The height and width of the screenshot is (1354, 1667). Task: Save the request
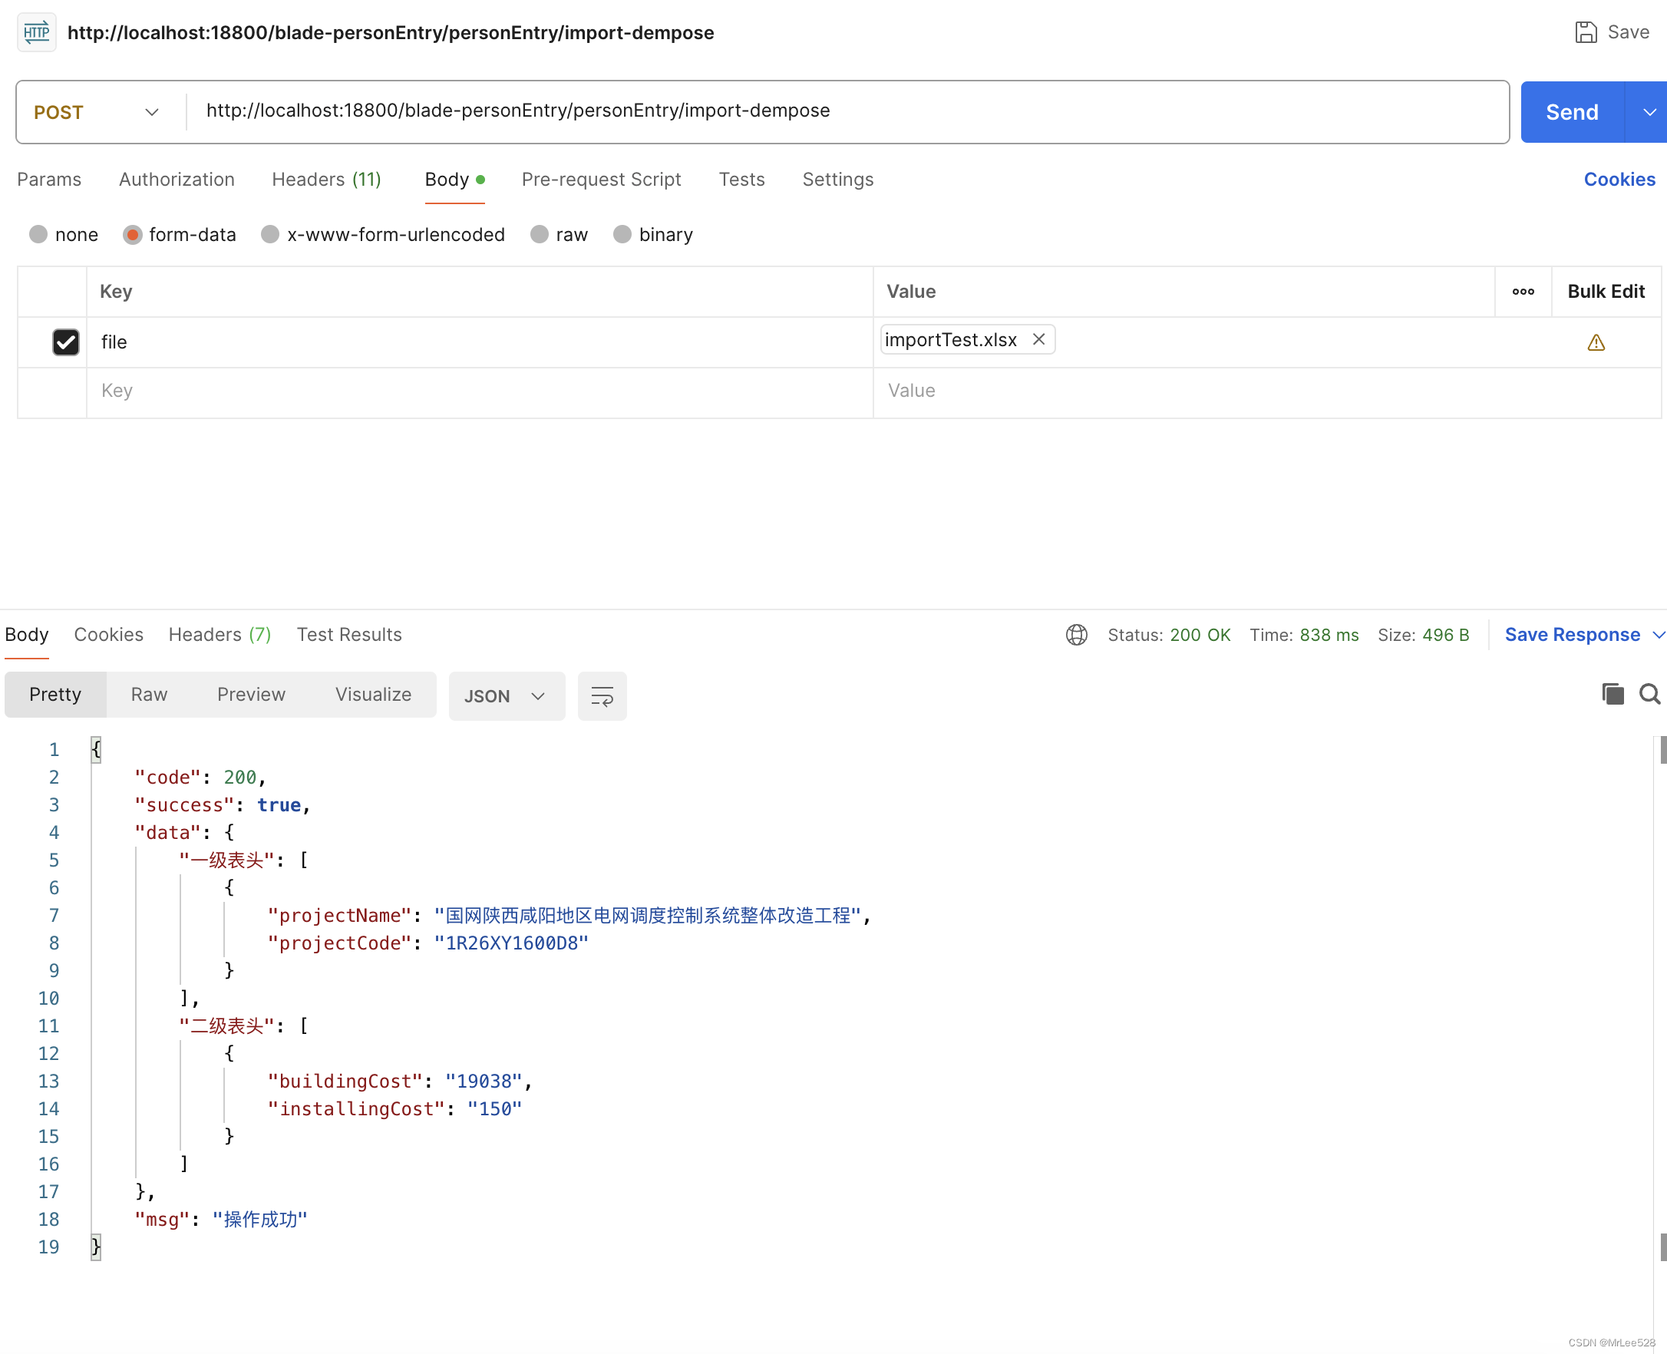click(1613, 32)
